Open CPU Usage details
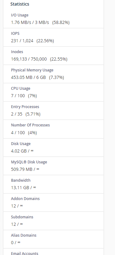 coord(20,89)
